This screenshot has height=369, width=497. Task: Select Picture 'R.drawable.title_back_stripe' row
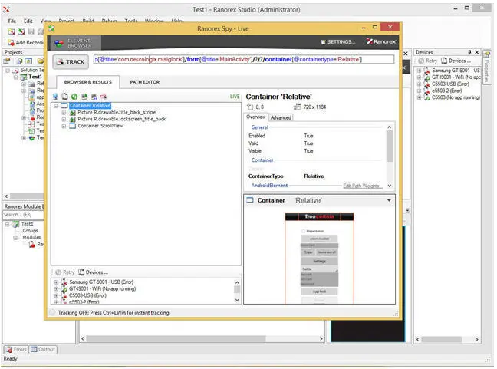tap(117, 112)
